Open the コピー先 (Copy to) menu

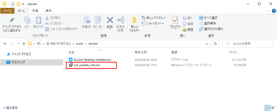(x=97, y=23)
